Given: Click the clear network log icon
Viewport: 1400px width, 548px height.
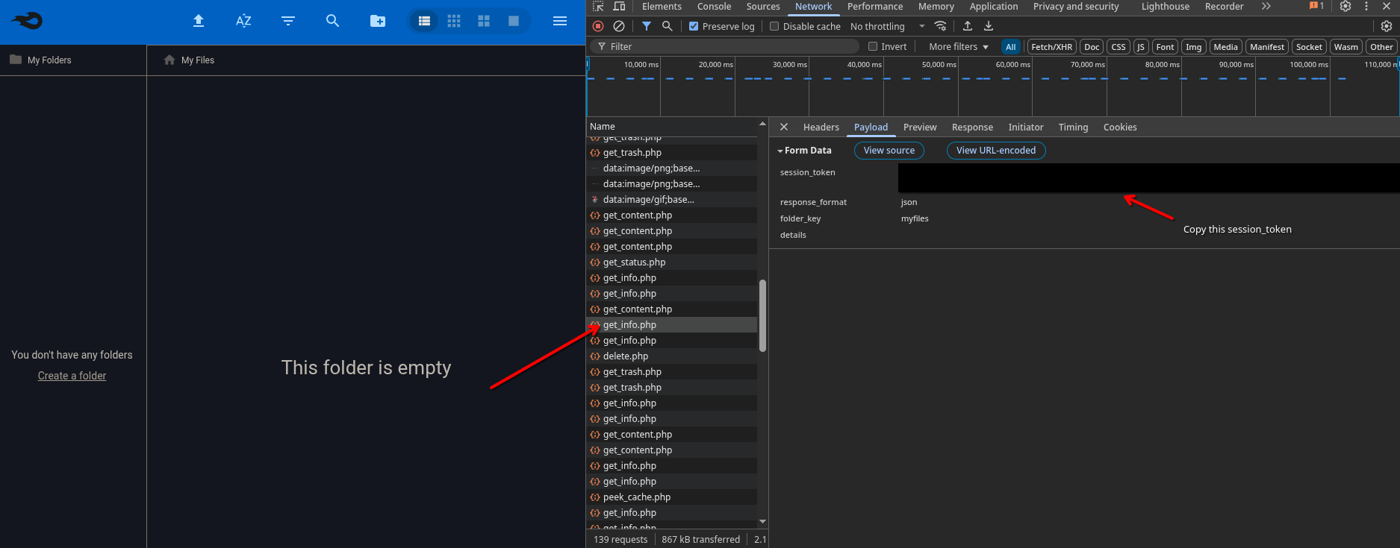Looking at the screenshot, I should [x=619, y=26].
